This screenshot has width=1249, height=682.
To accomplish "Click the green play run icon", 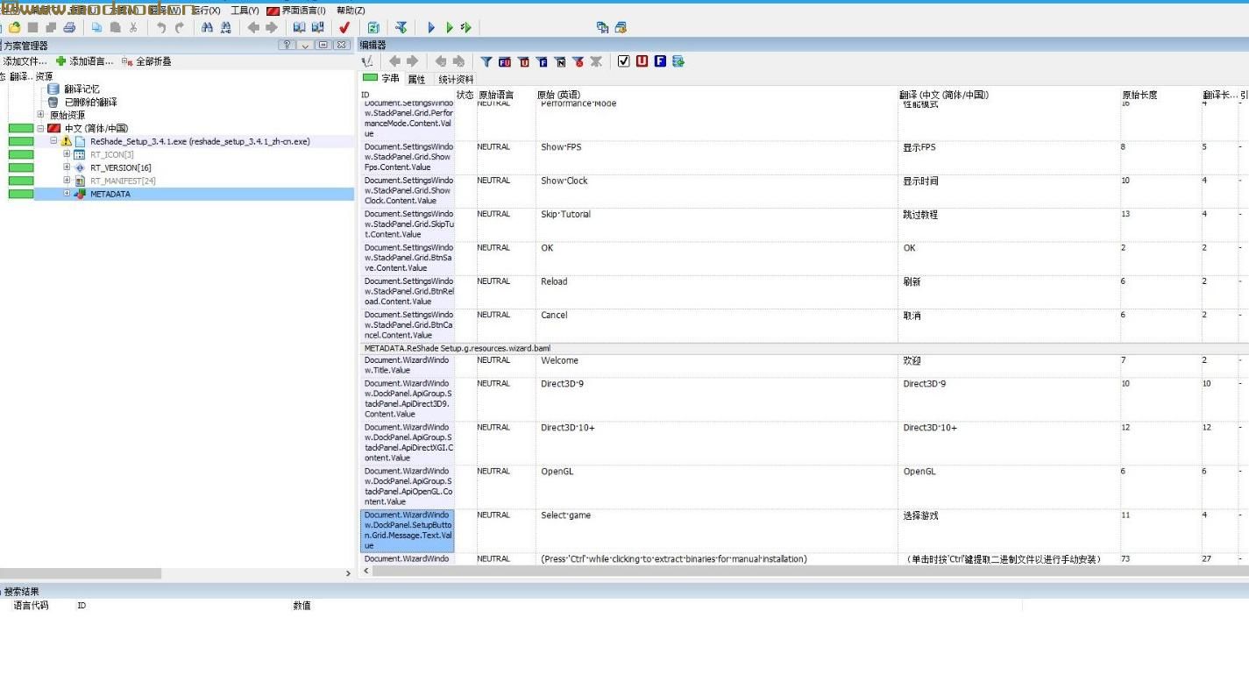I will coord(449,27).
